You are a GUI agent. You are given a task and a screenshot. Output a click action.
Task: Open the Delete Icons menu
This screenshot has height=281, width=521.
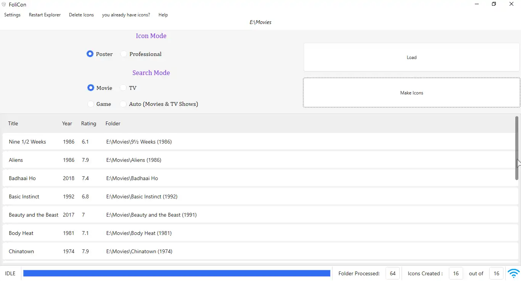(x=81, y=15)
